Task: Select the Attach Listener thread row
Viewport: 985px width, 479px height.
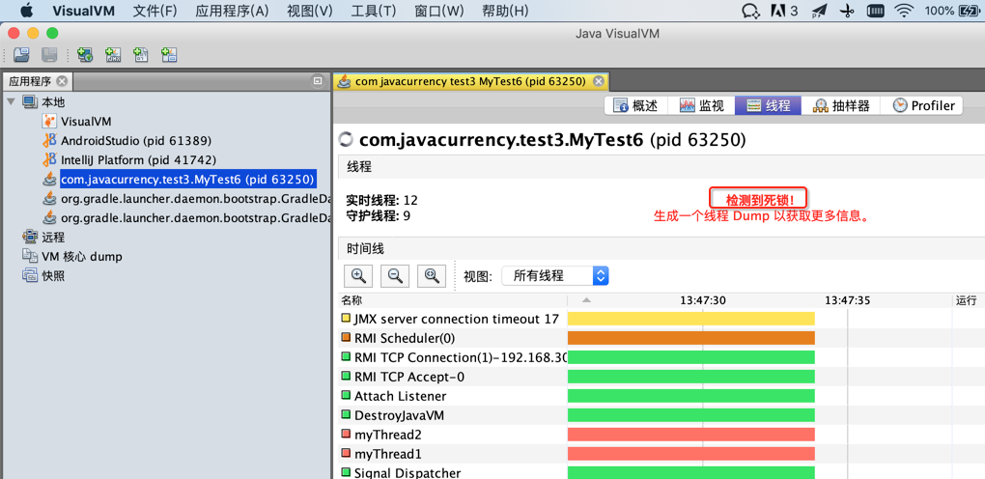Action: coord(661,396)
